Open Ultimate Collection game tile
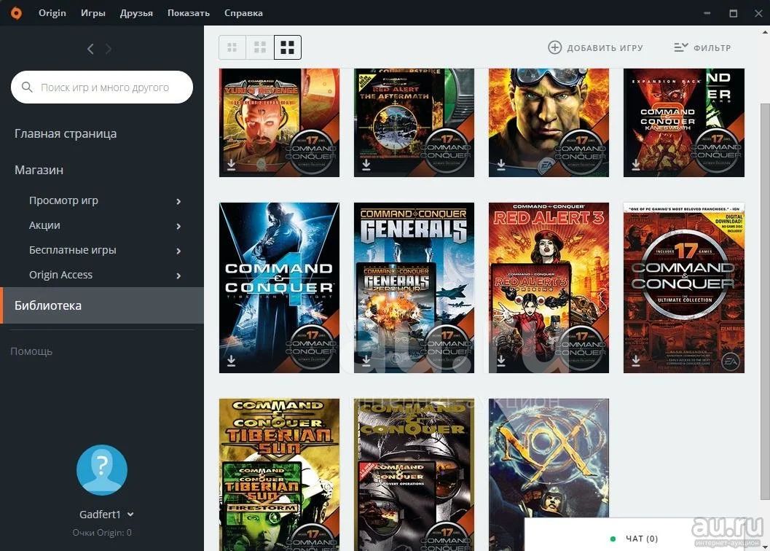This screenshot has width=770, height=551. (683, 288)
